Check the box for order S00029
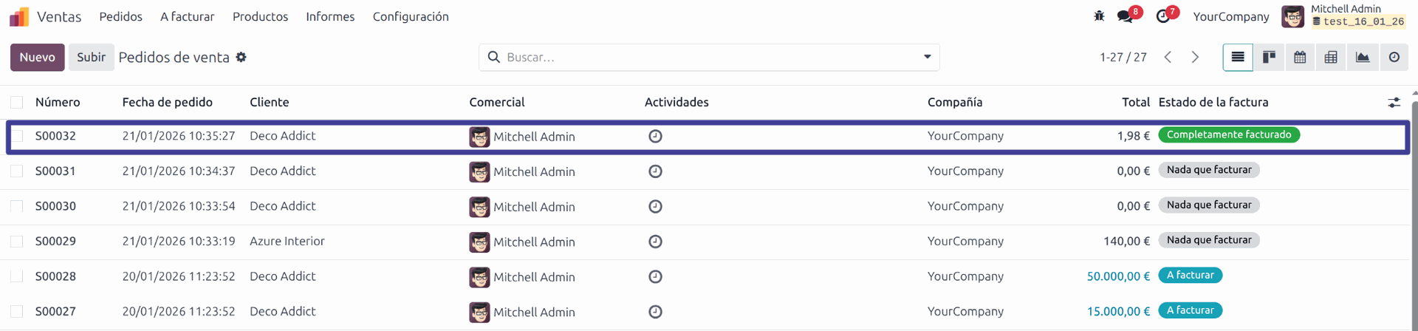The image size is (1418, 331). [17, 242]
